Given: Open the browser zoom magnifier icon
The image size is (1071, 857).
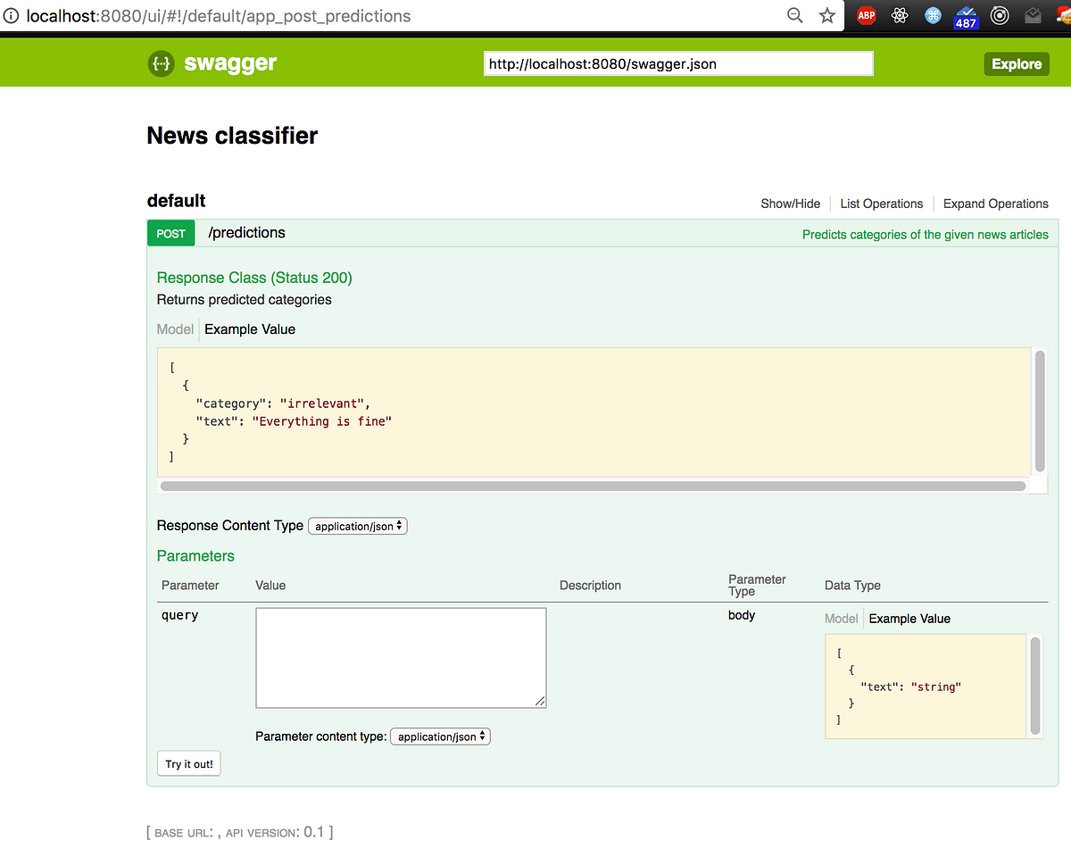Looking at the screenshot, I should pos(794,15).
